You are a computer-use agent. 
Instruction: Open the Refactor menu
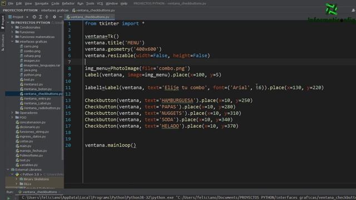[68, 3]
